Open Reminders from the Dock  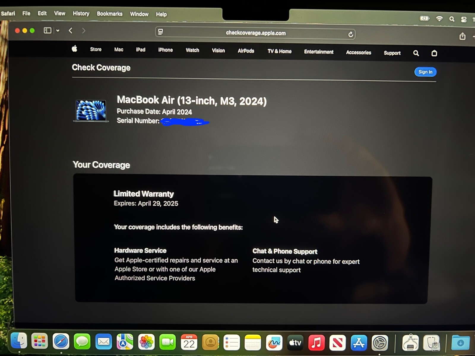coord(232,342)
